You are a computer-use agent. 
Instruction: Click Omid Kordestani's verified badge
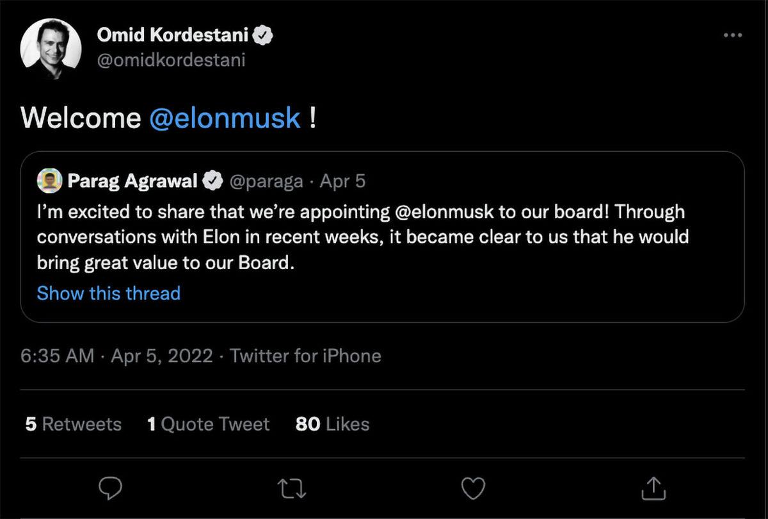pos(264,35)
